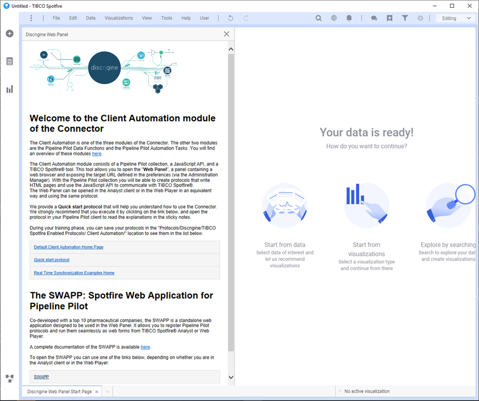Click the 'Your data is ready!' heading
479x401 pixels.
coord(366,132)
